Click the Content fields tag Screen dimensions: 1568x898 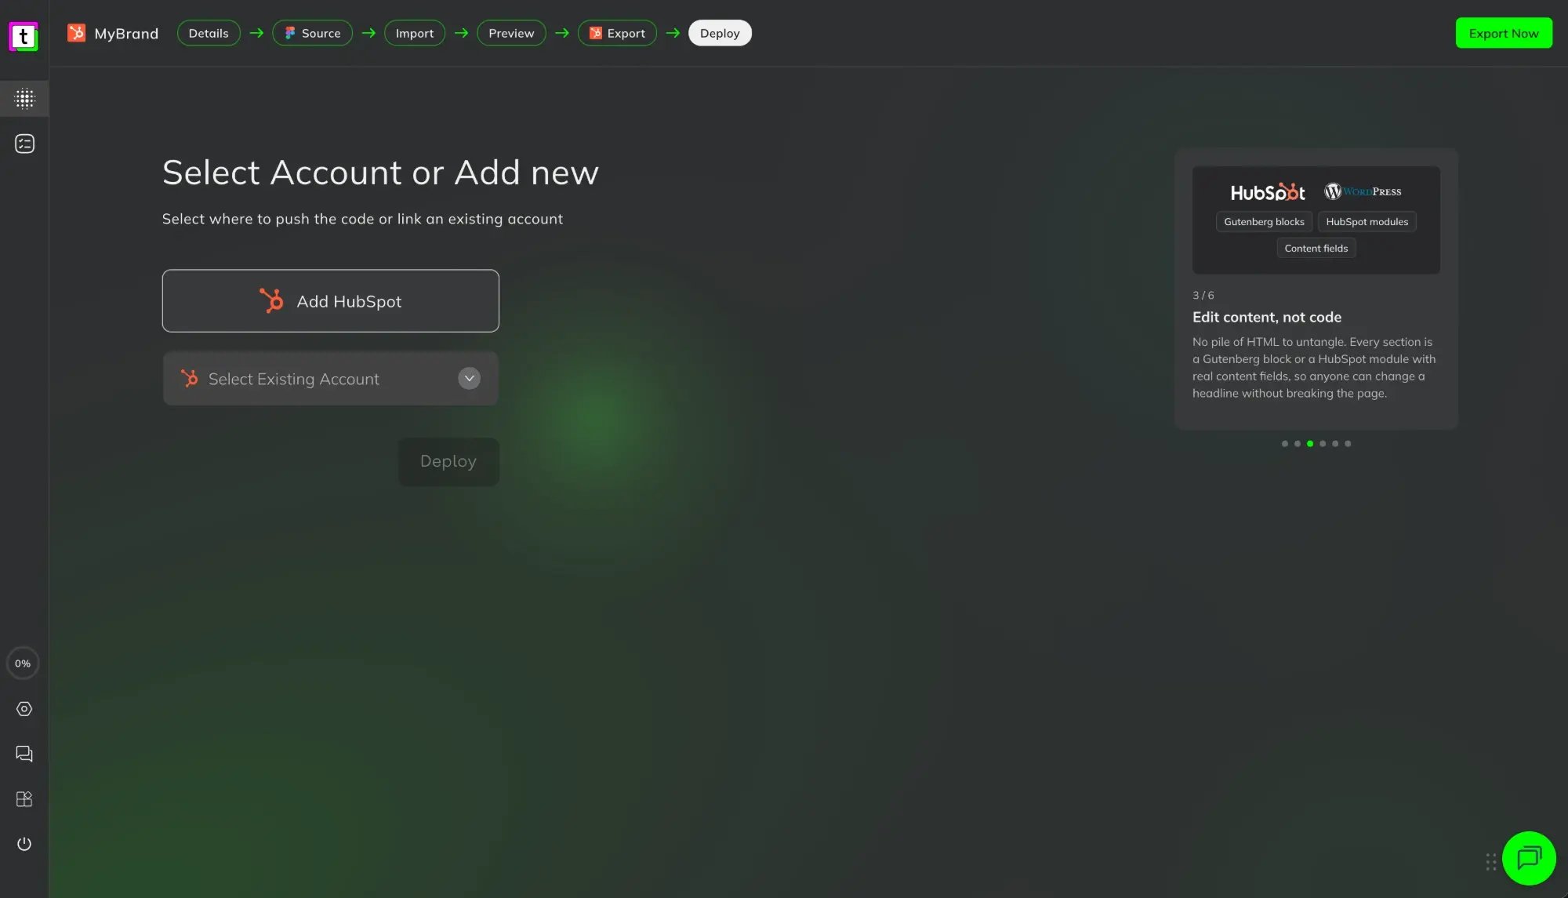1316,249
